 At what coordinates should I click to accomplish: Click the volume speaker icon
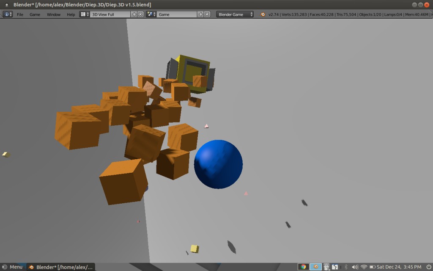coord(355,267)
